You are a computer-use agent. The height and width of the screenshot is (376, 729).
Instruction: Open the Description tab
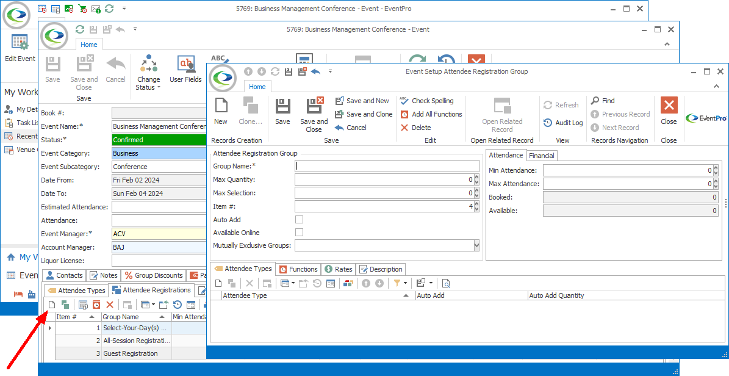[381, 269]
